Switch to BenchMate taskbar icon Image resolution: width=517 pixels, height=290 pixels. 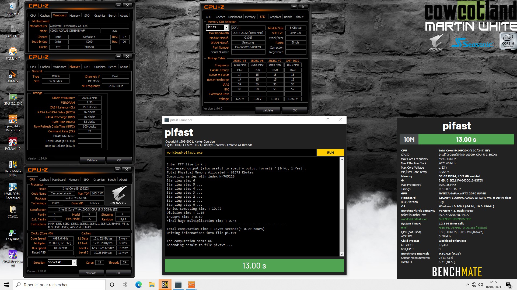point(165,285)
